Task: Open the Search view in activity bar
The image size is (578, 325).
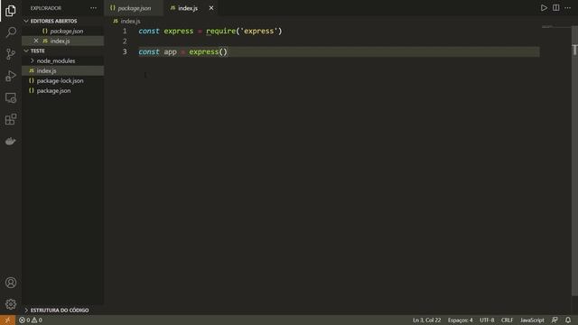Action: [10, 32]
